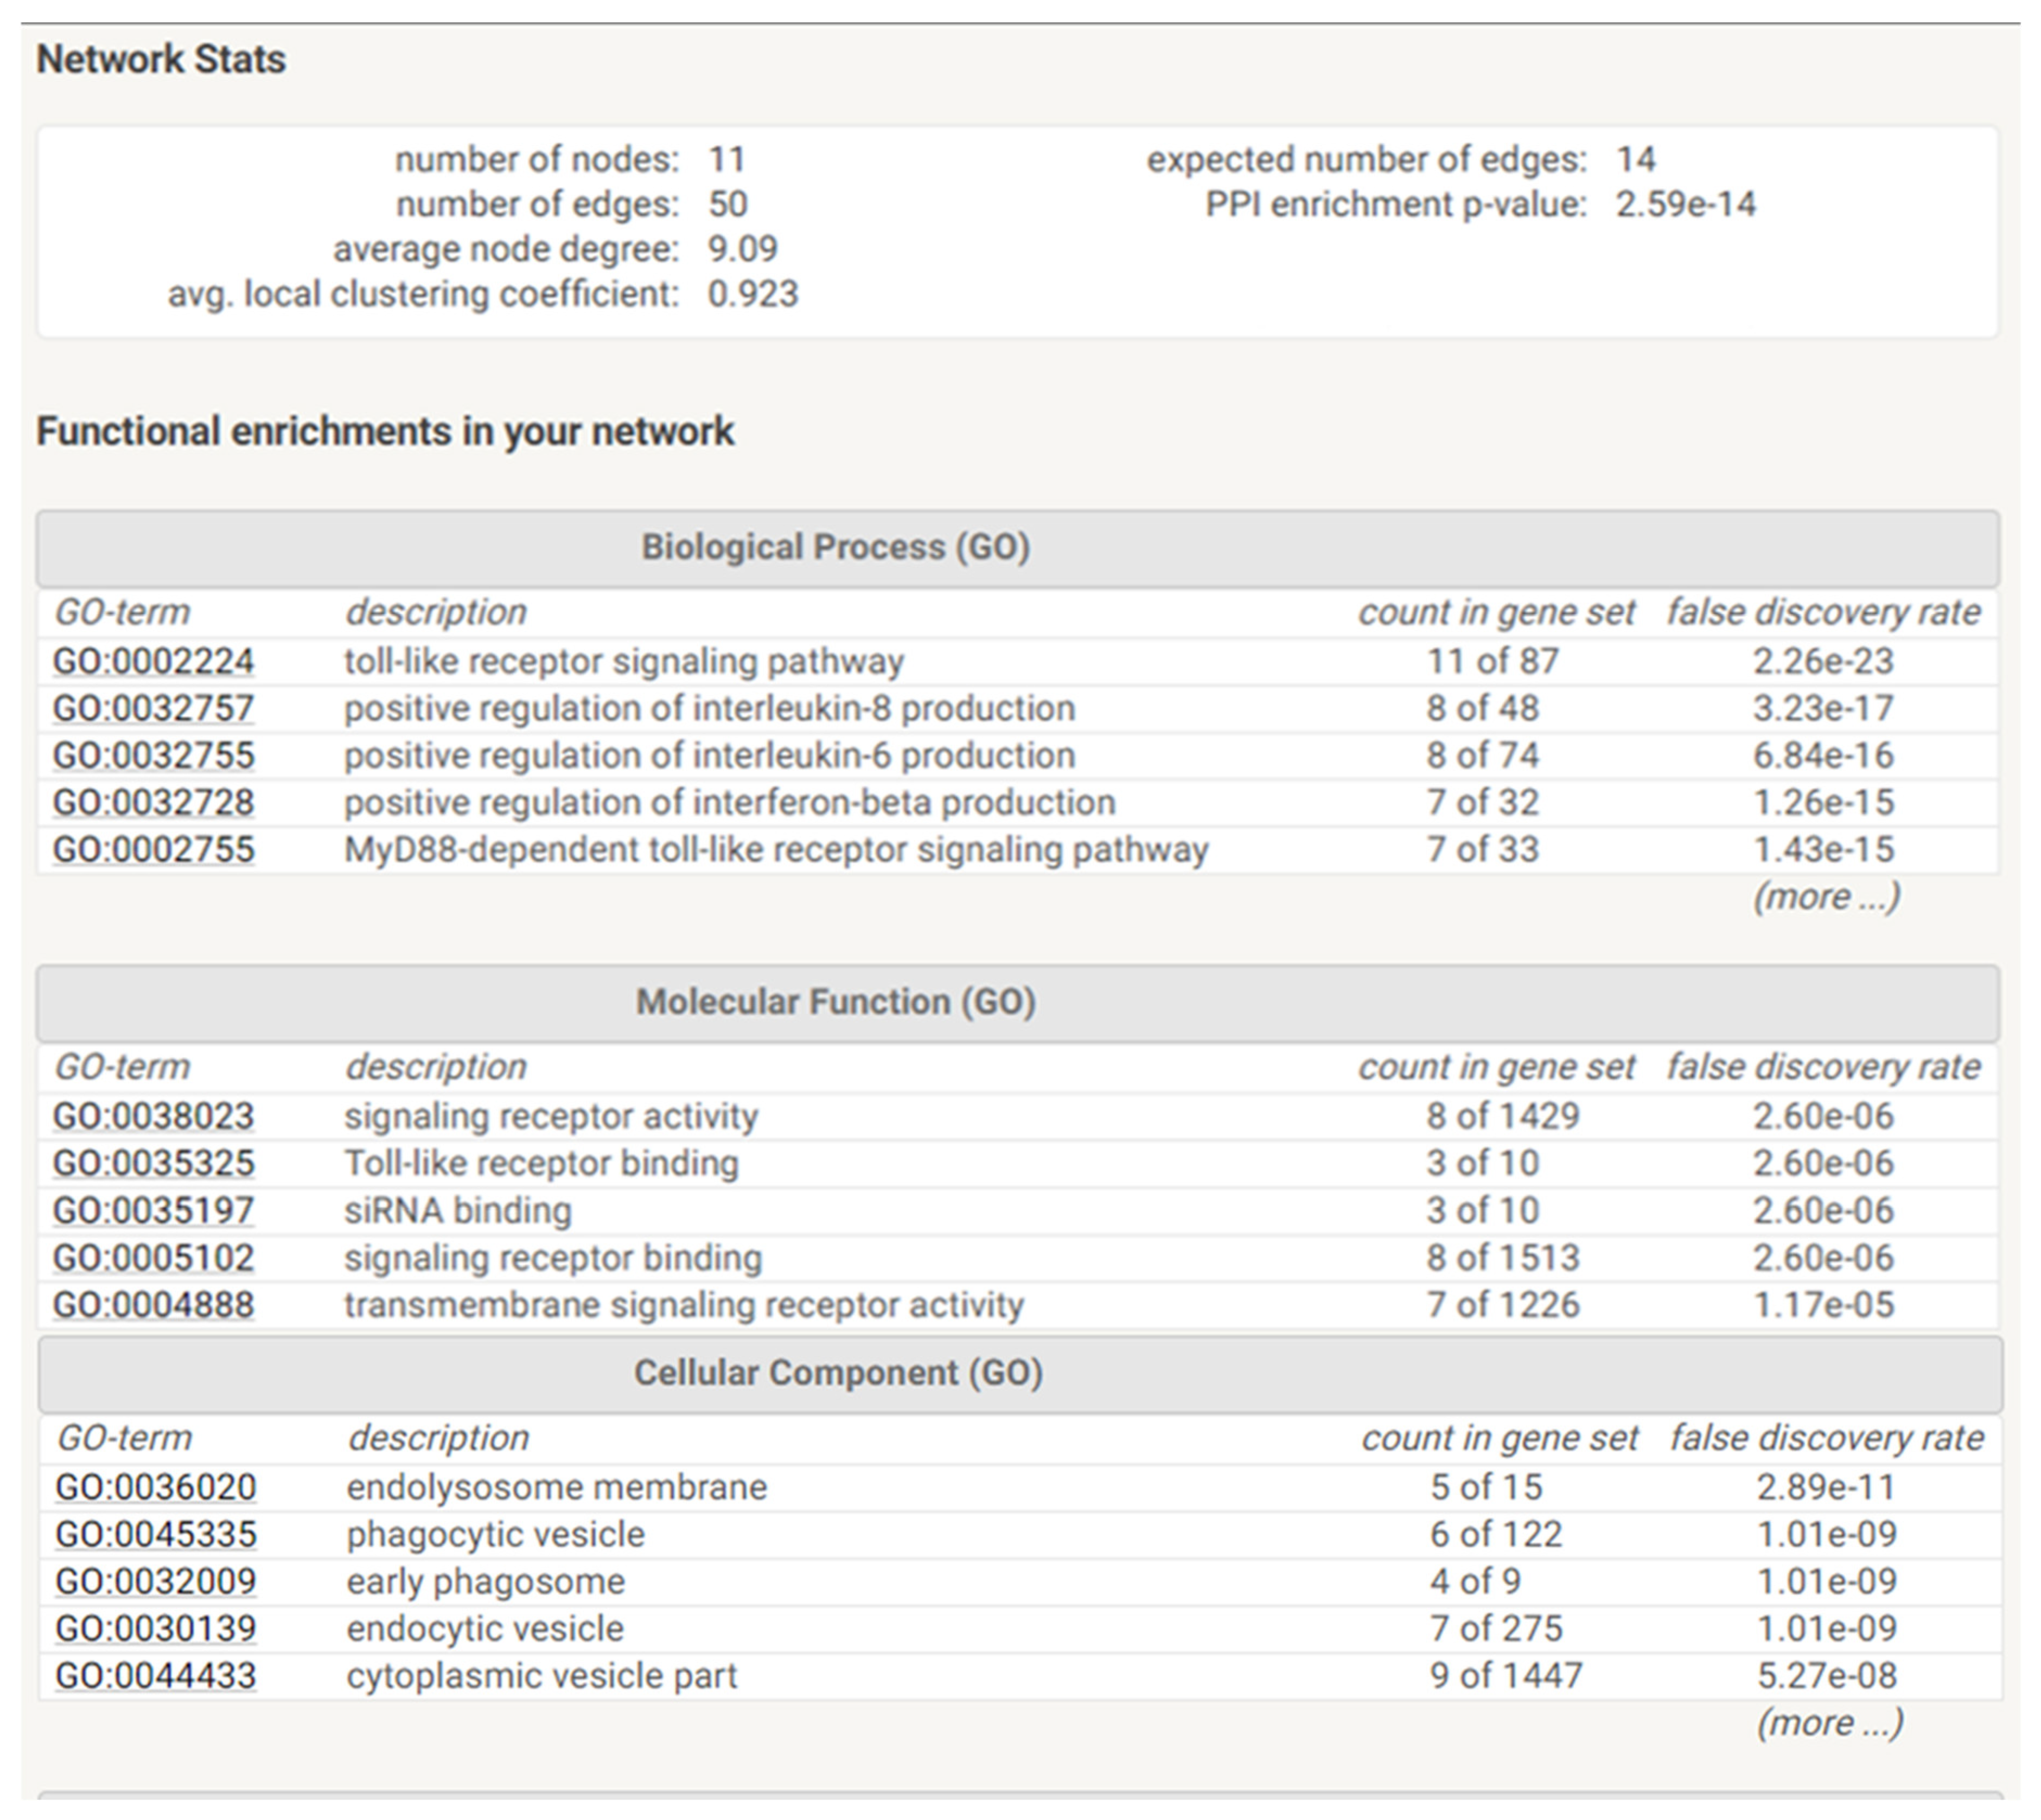
Task: Click GO:0045335 phagocytic vesicle link
Action: point(156,1534)
